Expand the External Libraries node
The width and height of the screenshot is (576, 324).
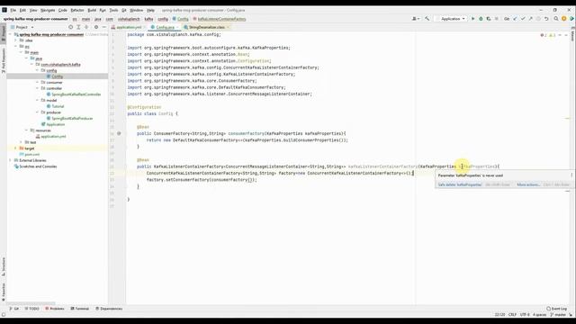(x=10, y=160)
